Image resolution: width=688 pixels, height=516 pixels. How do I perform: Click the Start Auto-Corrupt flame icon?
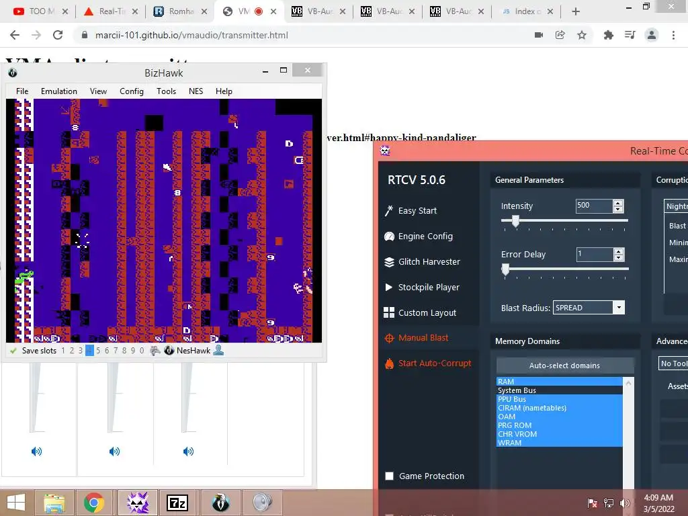click(x=389, y=363)
